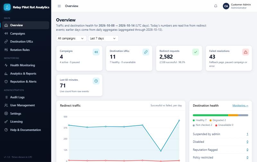The height and width of the screenshot is (162, 257).
Task: Click Redirect requests value 2,582
Action: (x=166, y=57)
